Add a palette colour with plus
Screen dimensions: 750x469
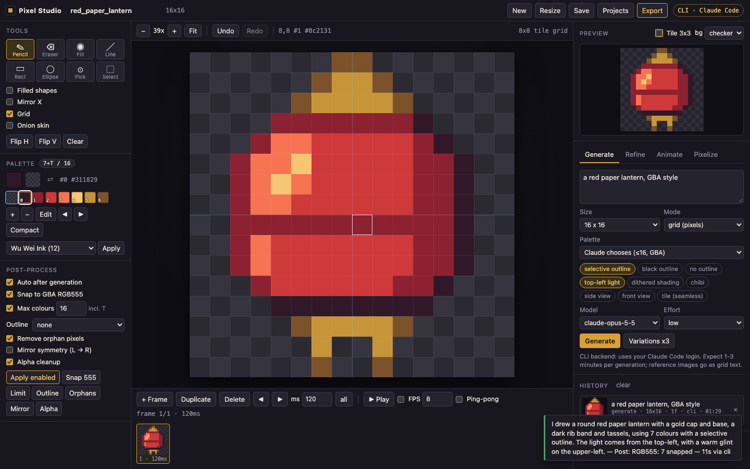point(12,214)
